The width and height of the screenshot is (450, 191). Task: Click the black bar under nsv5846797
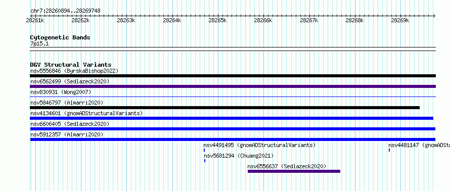[x=224, y=108]
